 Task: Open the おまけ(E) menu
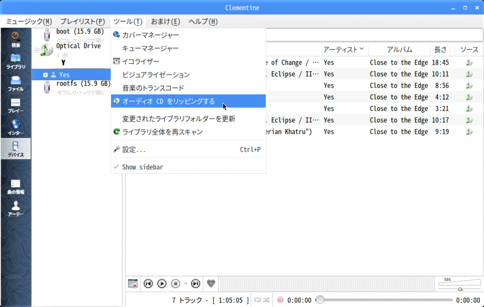165,22
